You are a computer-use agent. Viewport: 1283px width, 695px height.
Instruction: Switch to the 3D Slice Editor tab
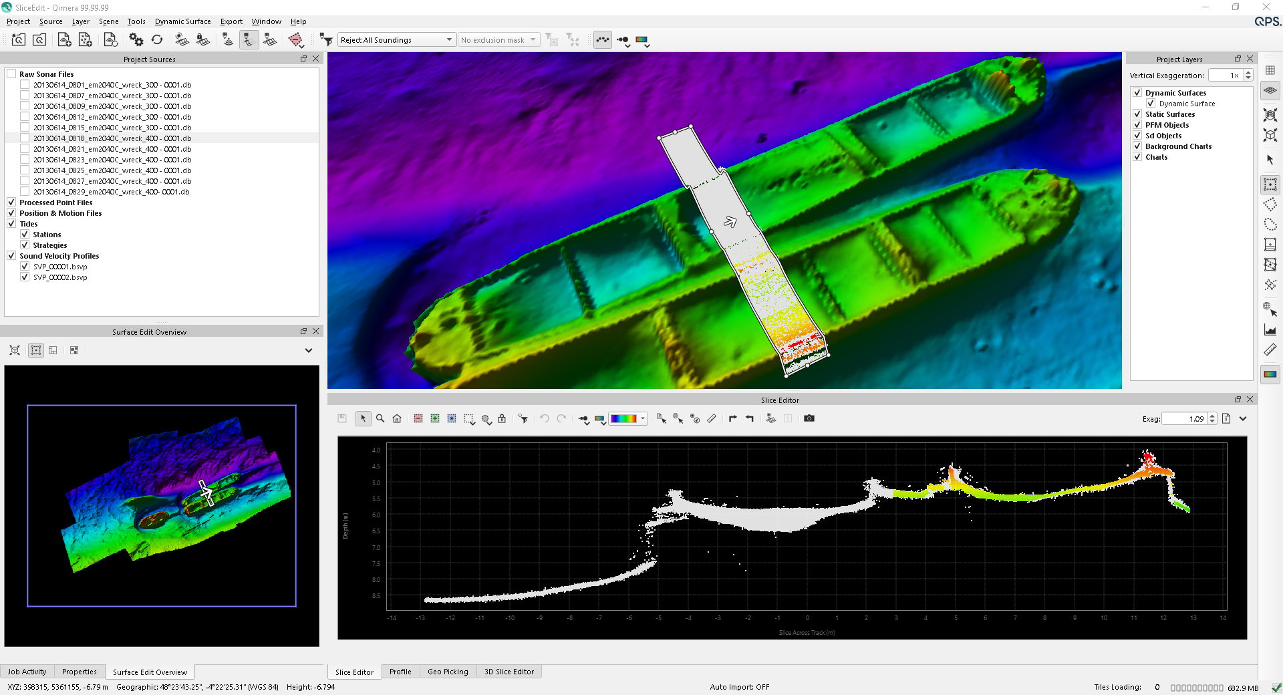click(x=509, y=672)
